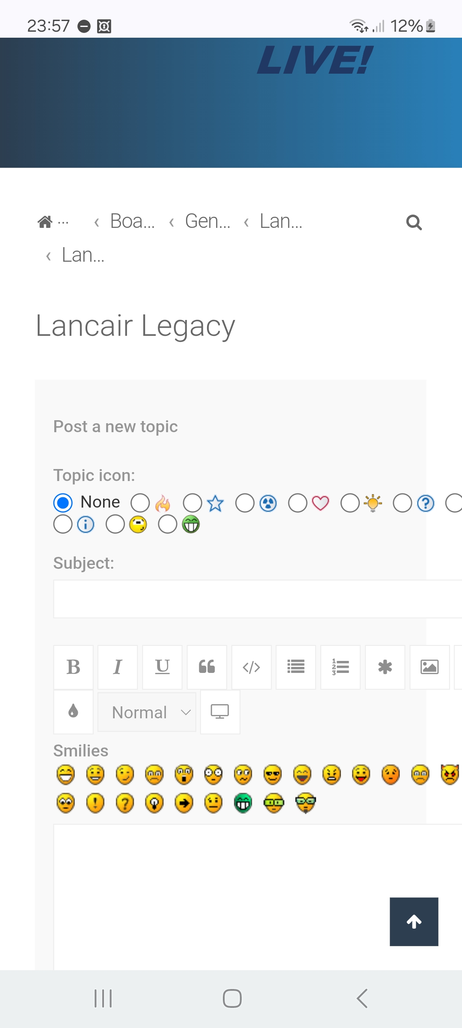This screenshot has height=1028, width=462.
Task: Insert a quote block using the quote icon
Action: (x=207, y=667)
